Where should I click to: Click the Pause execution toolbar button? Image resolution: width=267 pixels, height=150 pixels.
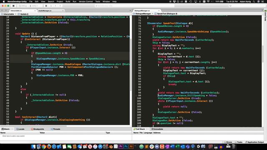pos(46,6)
